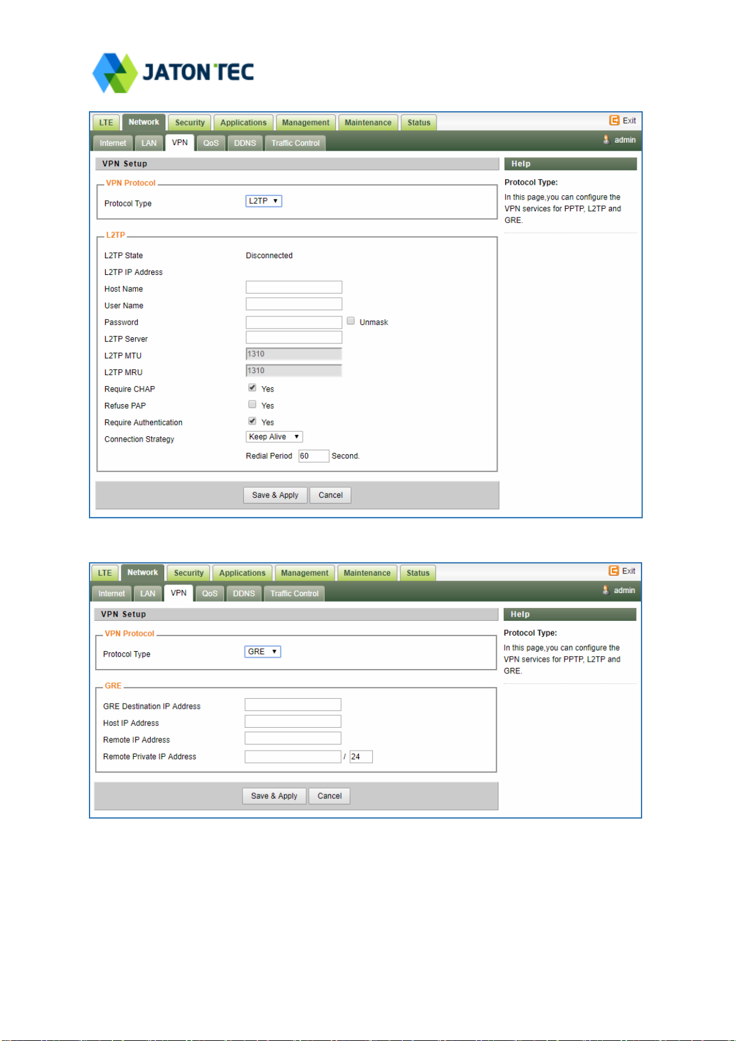Click the L2TP MRU field

click(x=294, y=371)
